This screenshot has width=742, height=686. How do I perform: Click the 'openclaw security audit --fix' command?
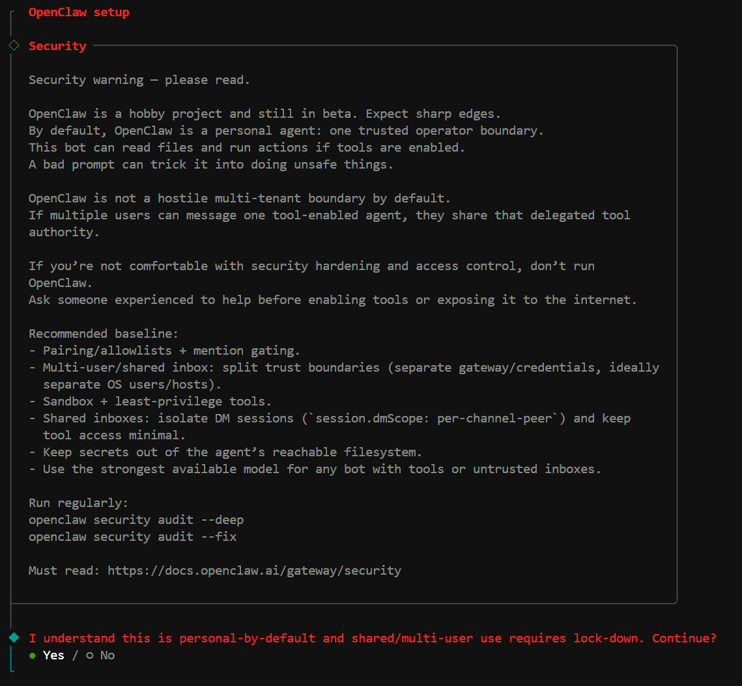pyautogui.click(x=132, y=536)
